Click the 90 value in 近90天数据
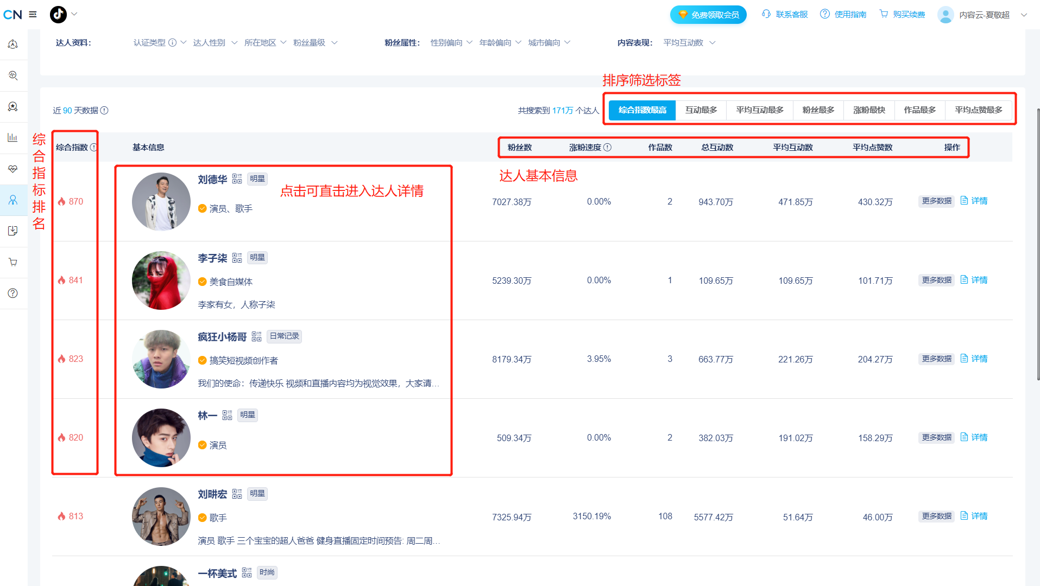The width and height of the screenshot is (1040, 586). (67, 110)
